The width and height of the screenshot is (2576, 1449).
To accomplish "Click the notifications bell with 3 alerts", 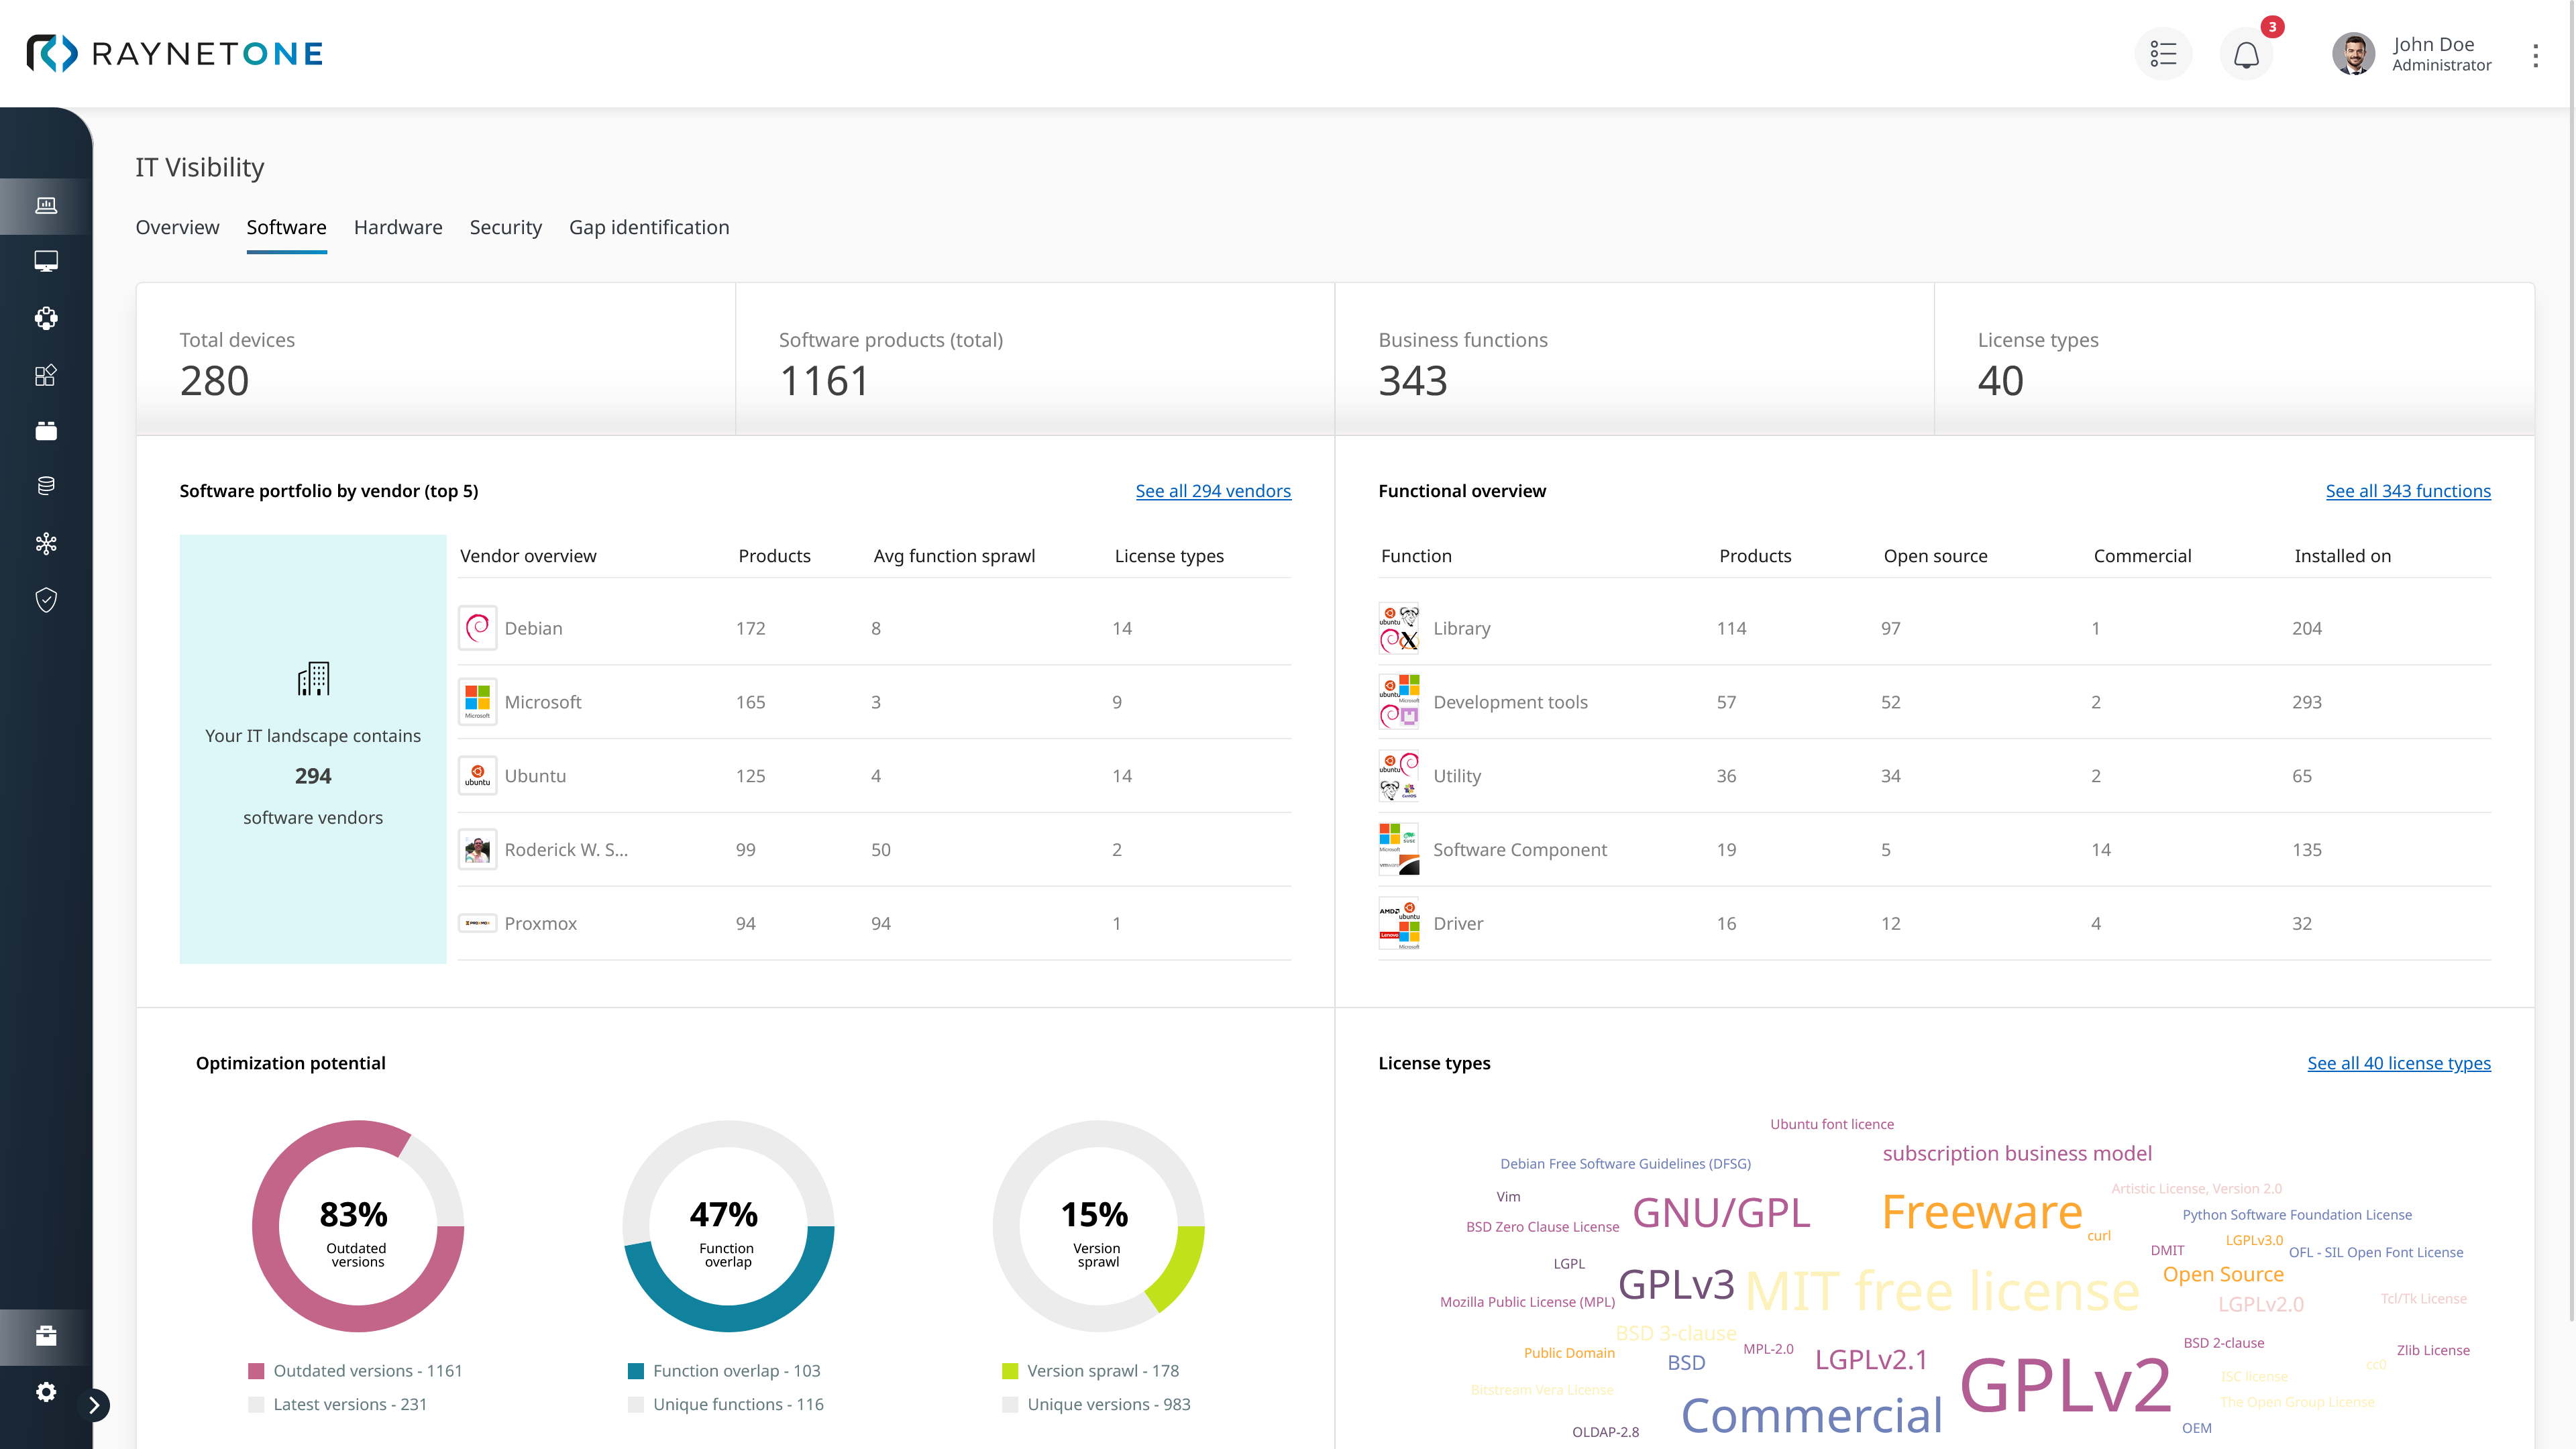I will 2246,55.
